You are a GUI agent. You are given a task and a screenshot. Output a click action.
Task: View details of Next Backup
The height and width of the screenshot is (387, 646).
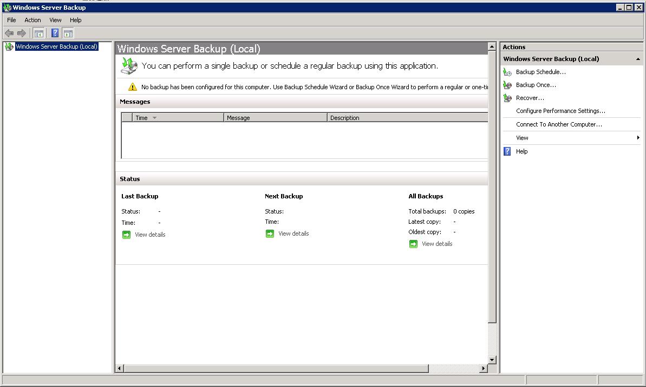pos(293,233)
